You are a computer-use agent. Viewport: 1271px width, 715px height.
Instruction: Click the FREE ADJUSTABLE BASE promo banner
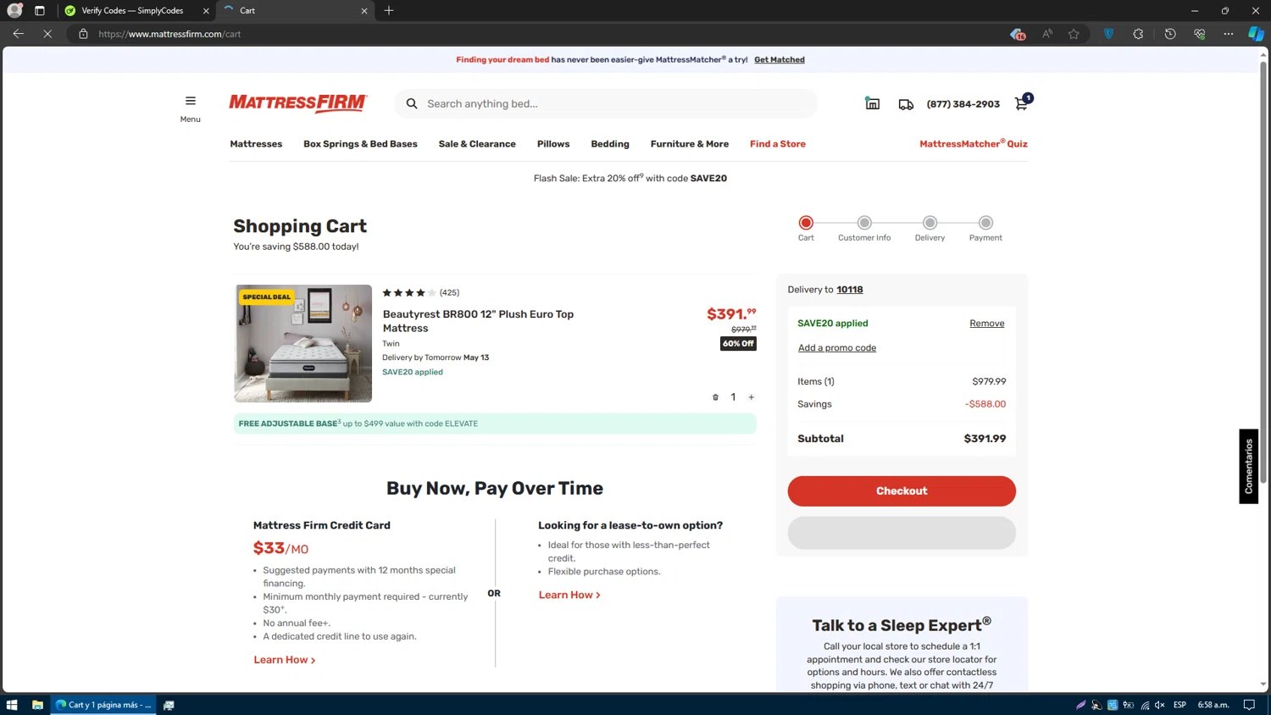pos(495,424)
